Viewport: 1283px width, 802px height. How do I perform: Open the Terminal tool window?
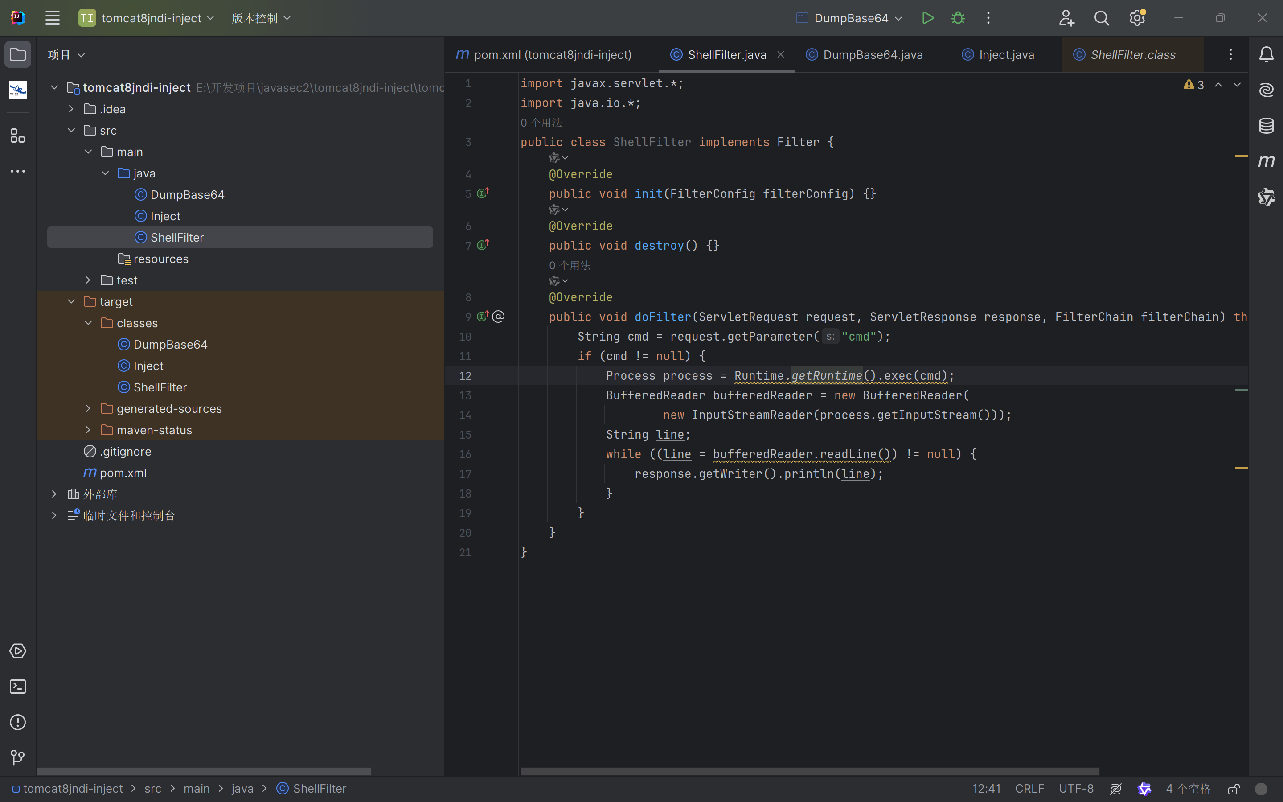tap(17, 687)
